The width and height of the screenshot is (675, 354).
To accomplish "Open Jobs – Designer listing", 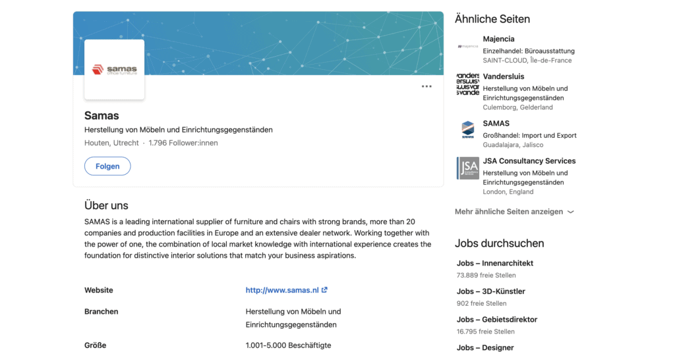I will 485,347.
